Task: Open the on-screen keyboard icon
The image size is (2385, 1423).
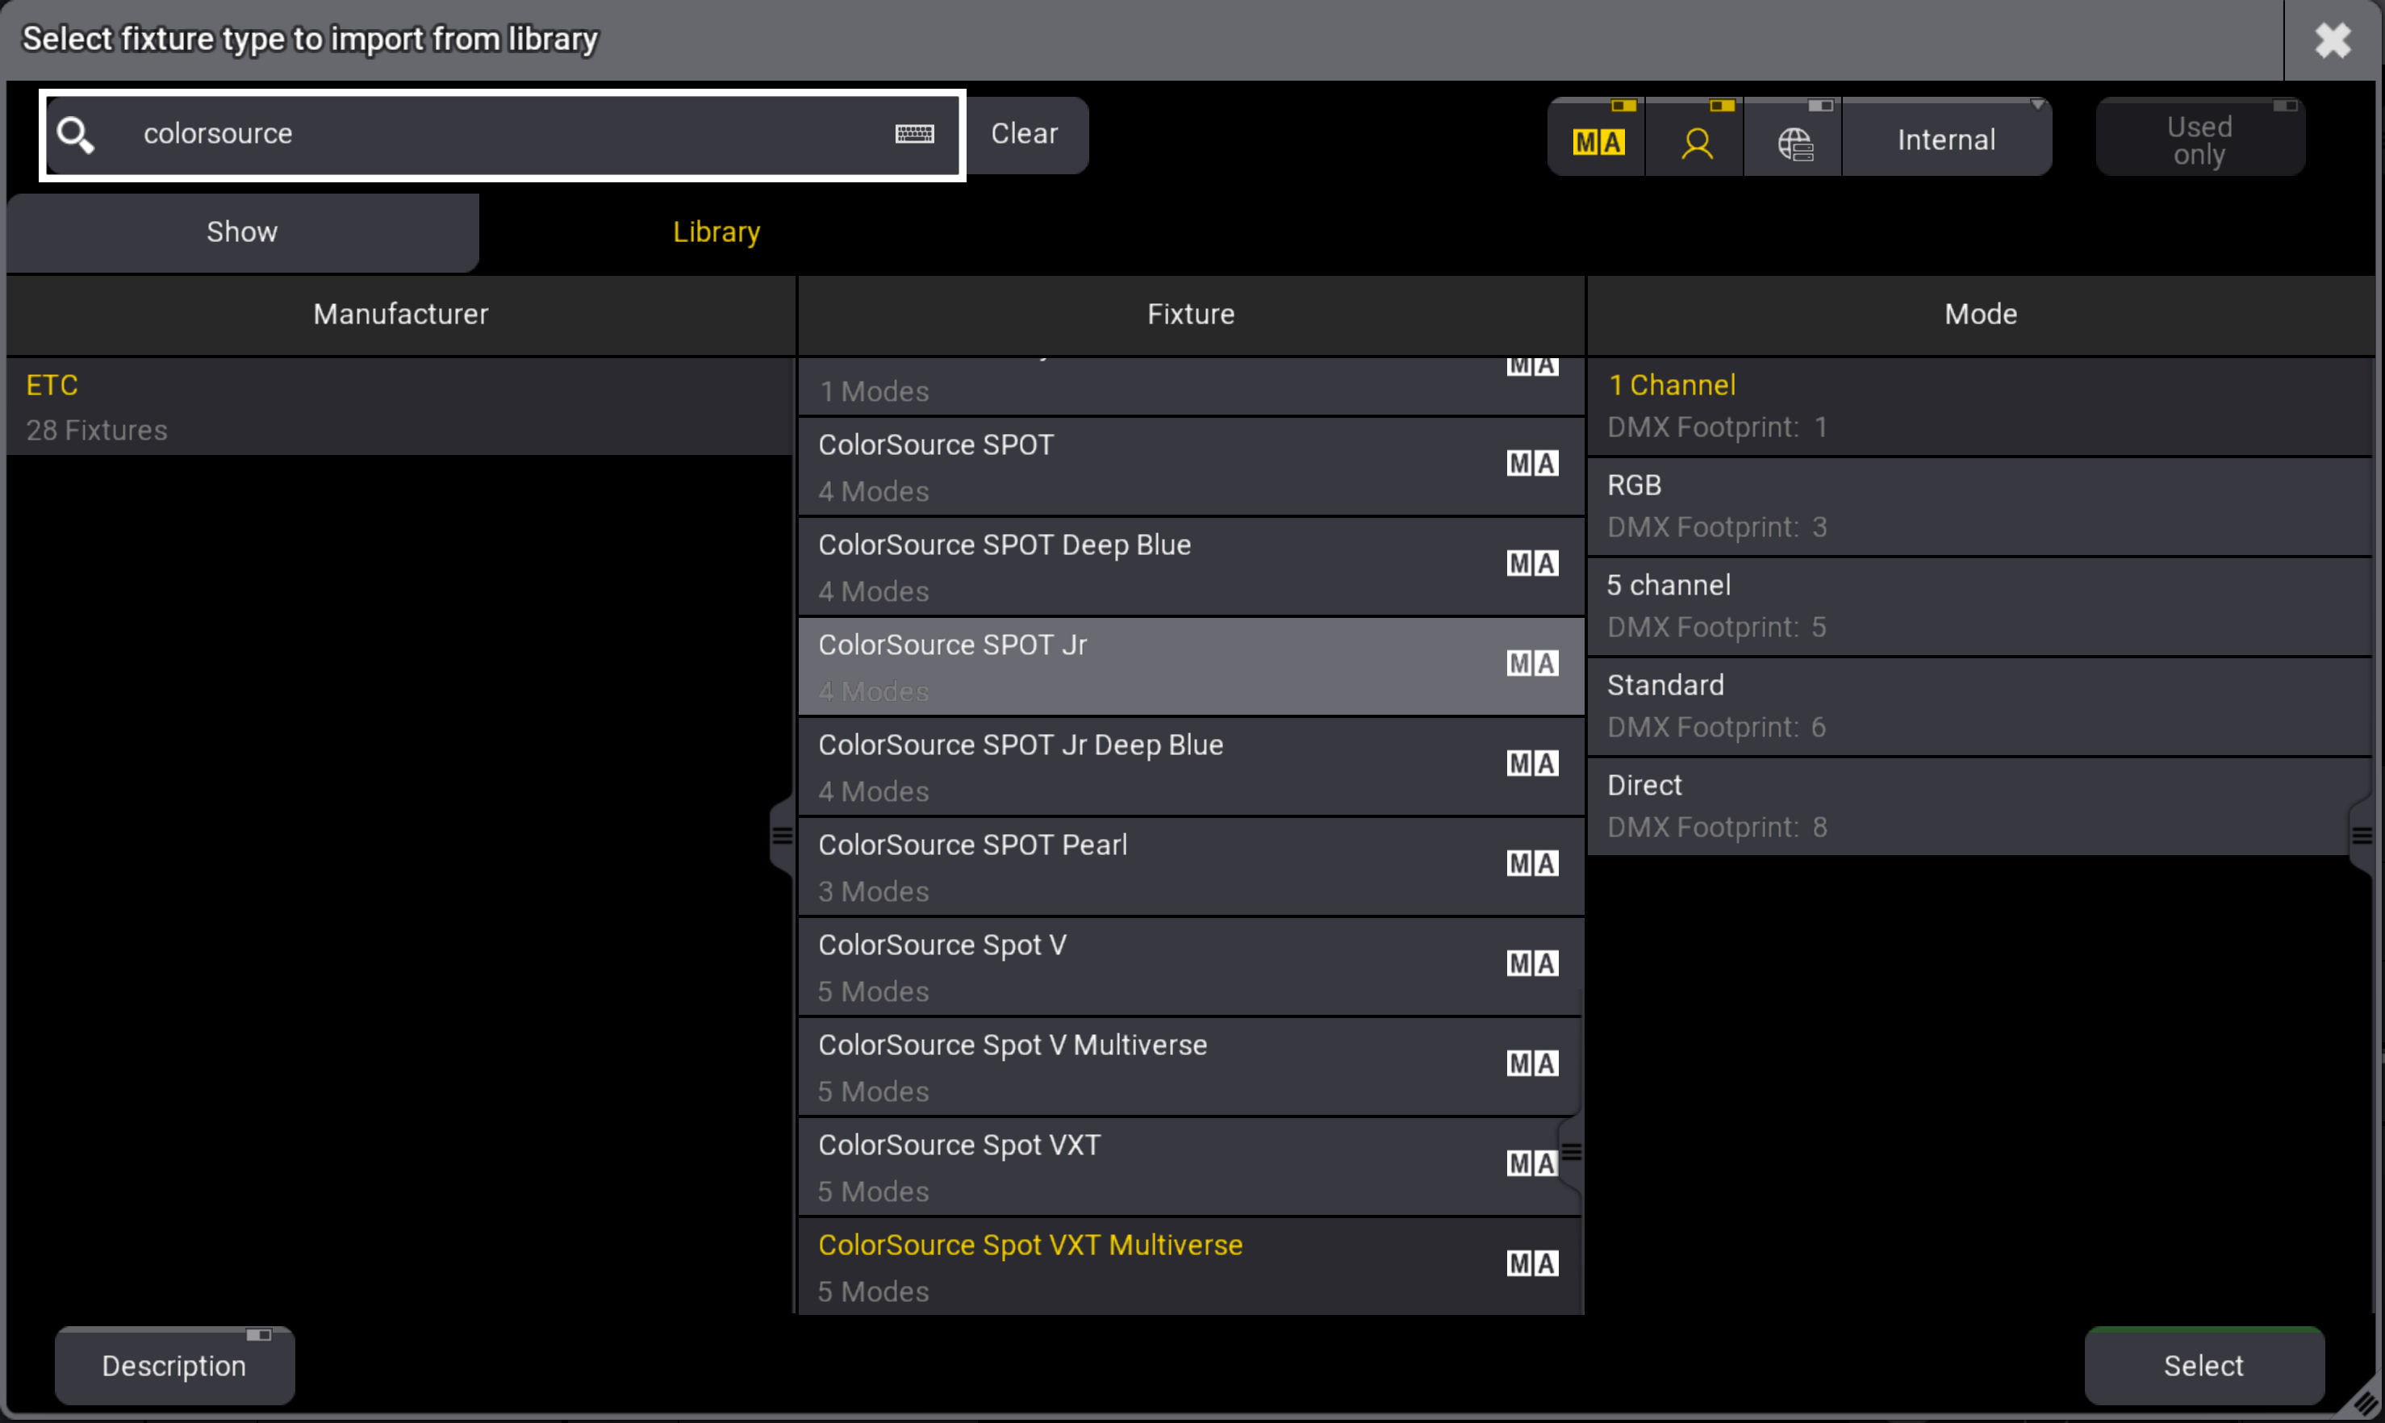Action: [913, 133]
